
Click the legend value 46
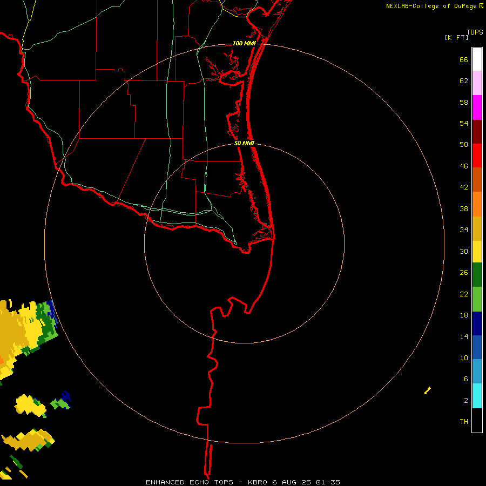point(464,166)
